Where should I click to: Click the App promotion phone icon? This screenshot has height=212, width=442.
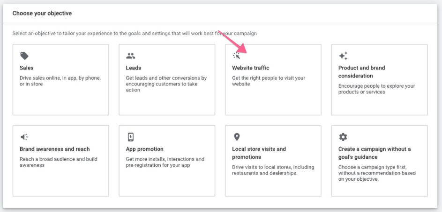pyautogui.click(x=130, y=137)
